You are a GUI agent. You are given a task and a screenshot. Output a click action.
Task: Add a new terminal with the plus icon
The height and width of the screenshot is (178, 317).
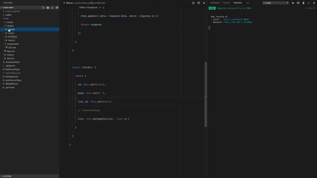(293, 3)
